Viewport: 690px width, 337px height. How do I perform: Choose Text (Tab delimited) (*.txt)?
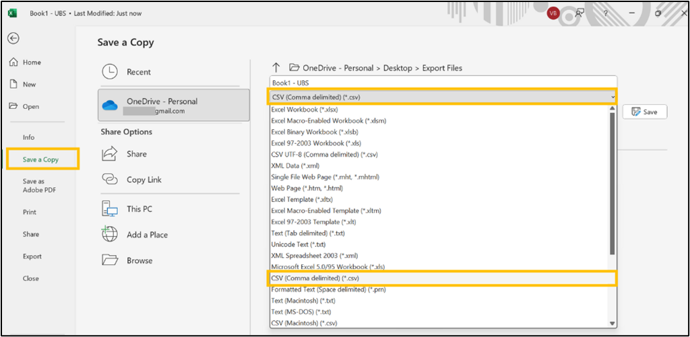439,233
